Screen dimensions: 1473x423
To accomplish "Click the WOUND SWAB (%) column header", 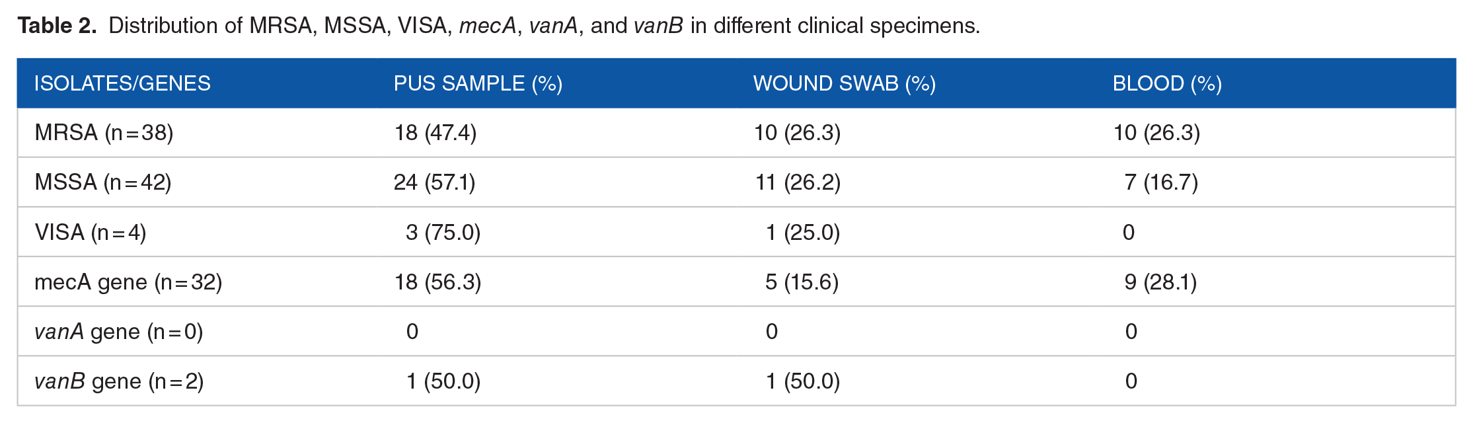I will (x=845, y=83).
